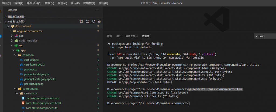This screenshot has height=112, width=276.
Task: Open cart-status.component.css file
Action: 42,98
